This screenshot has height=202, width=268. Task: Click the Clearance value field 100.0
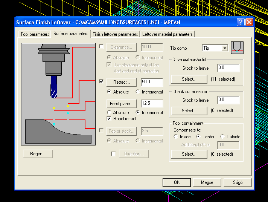(x=152, y=47)
